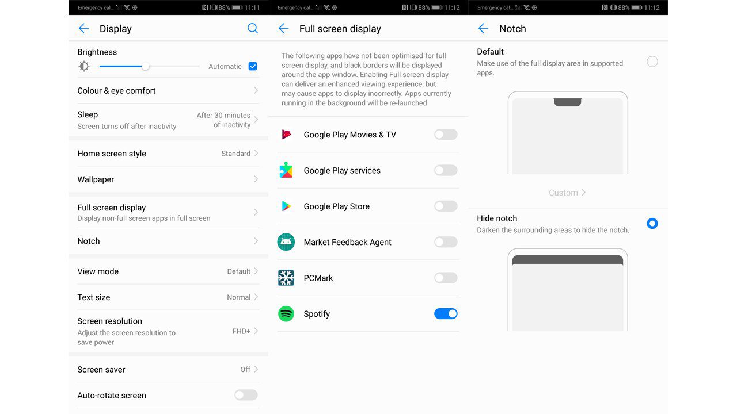Click the Google Play services puzzle icon
Viewport: 737px width, 414px height.
click(x=286, y=170)
